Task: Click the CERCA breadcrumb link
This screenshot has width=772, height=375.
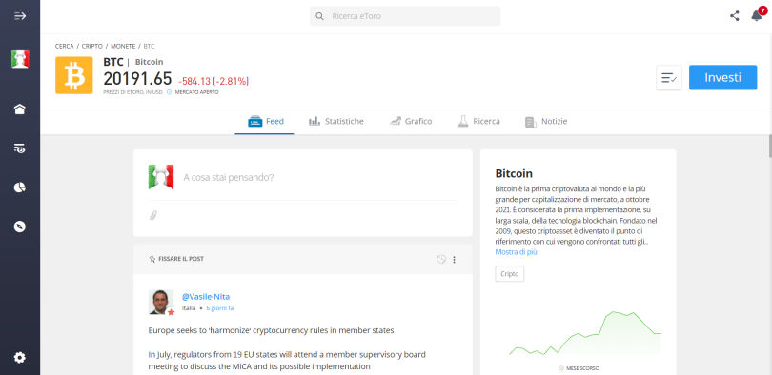Action: (x=65, y=46)
